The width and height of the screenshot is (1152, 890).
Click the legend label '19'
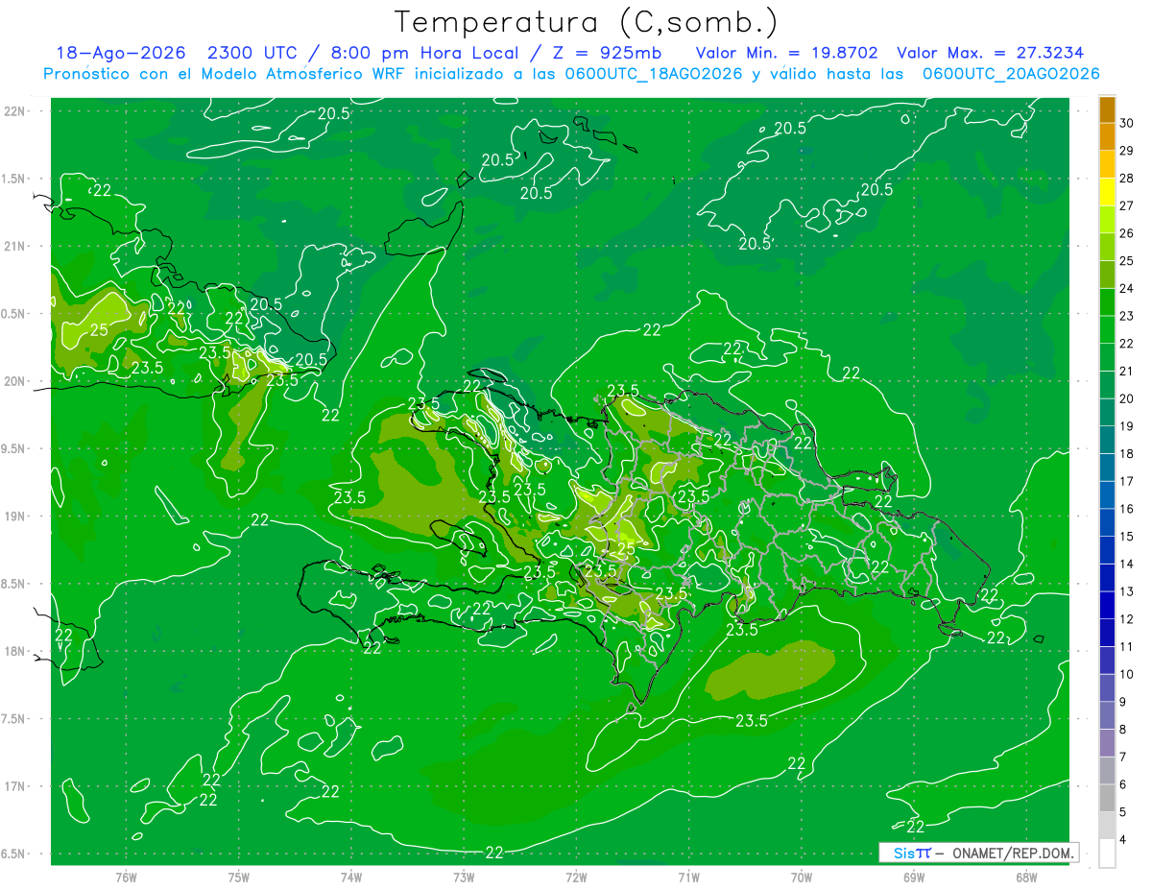(x=1127, y=426)
